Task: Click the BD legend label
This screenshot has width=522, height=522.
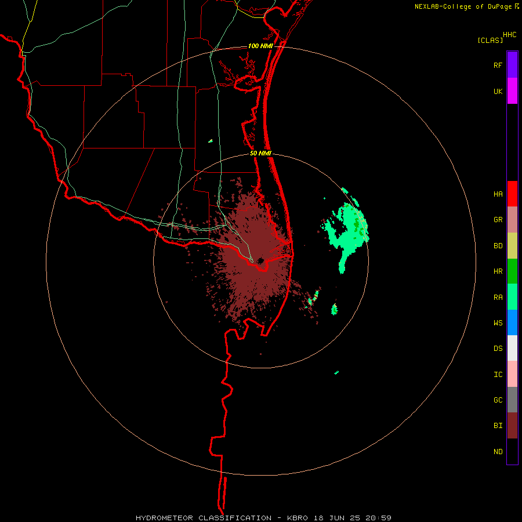Action: 498,246
